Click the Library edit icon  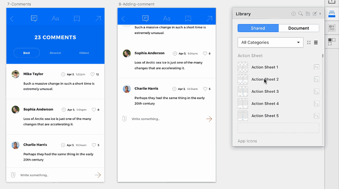[314, 14]
